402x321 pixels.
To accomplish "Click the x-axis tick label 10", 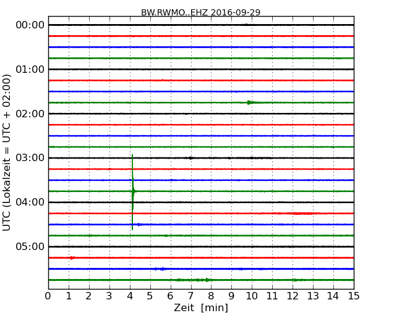I will (x=252, y=296).
